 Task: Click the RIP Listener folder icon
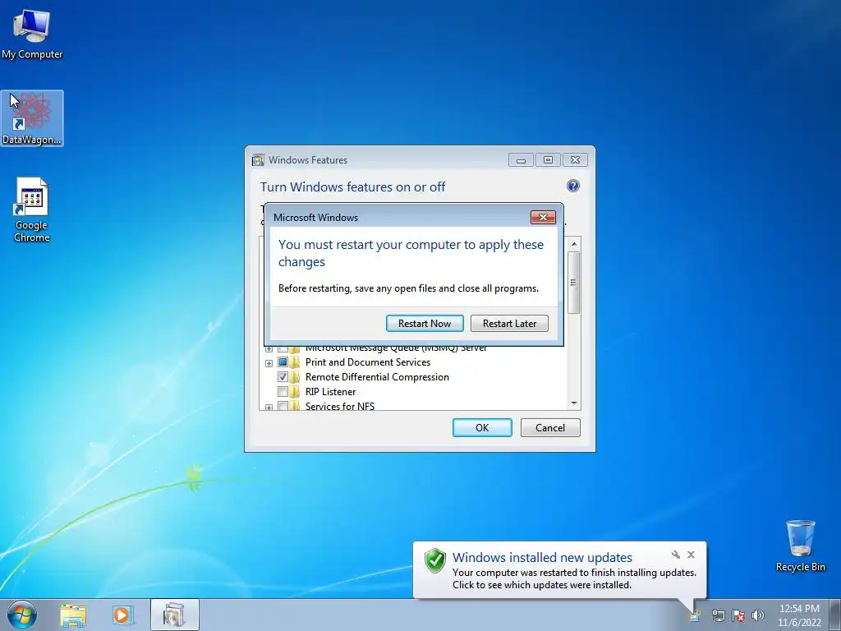point(295,392)
